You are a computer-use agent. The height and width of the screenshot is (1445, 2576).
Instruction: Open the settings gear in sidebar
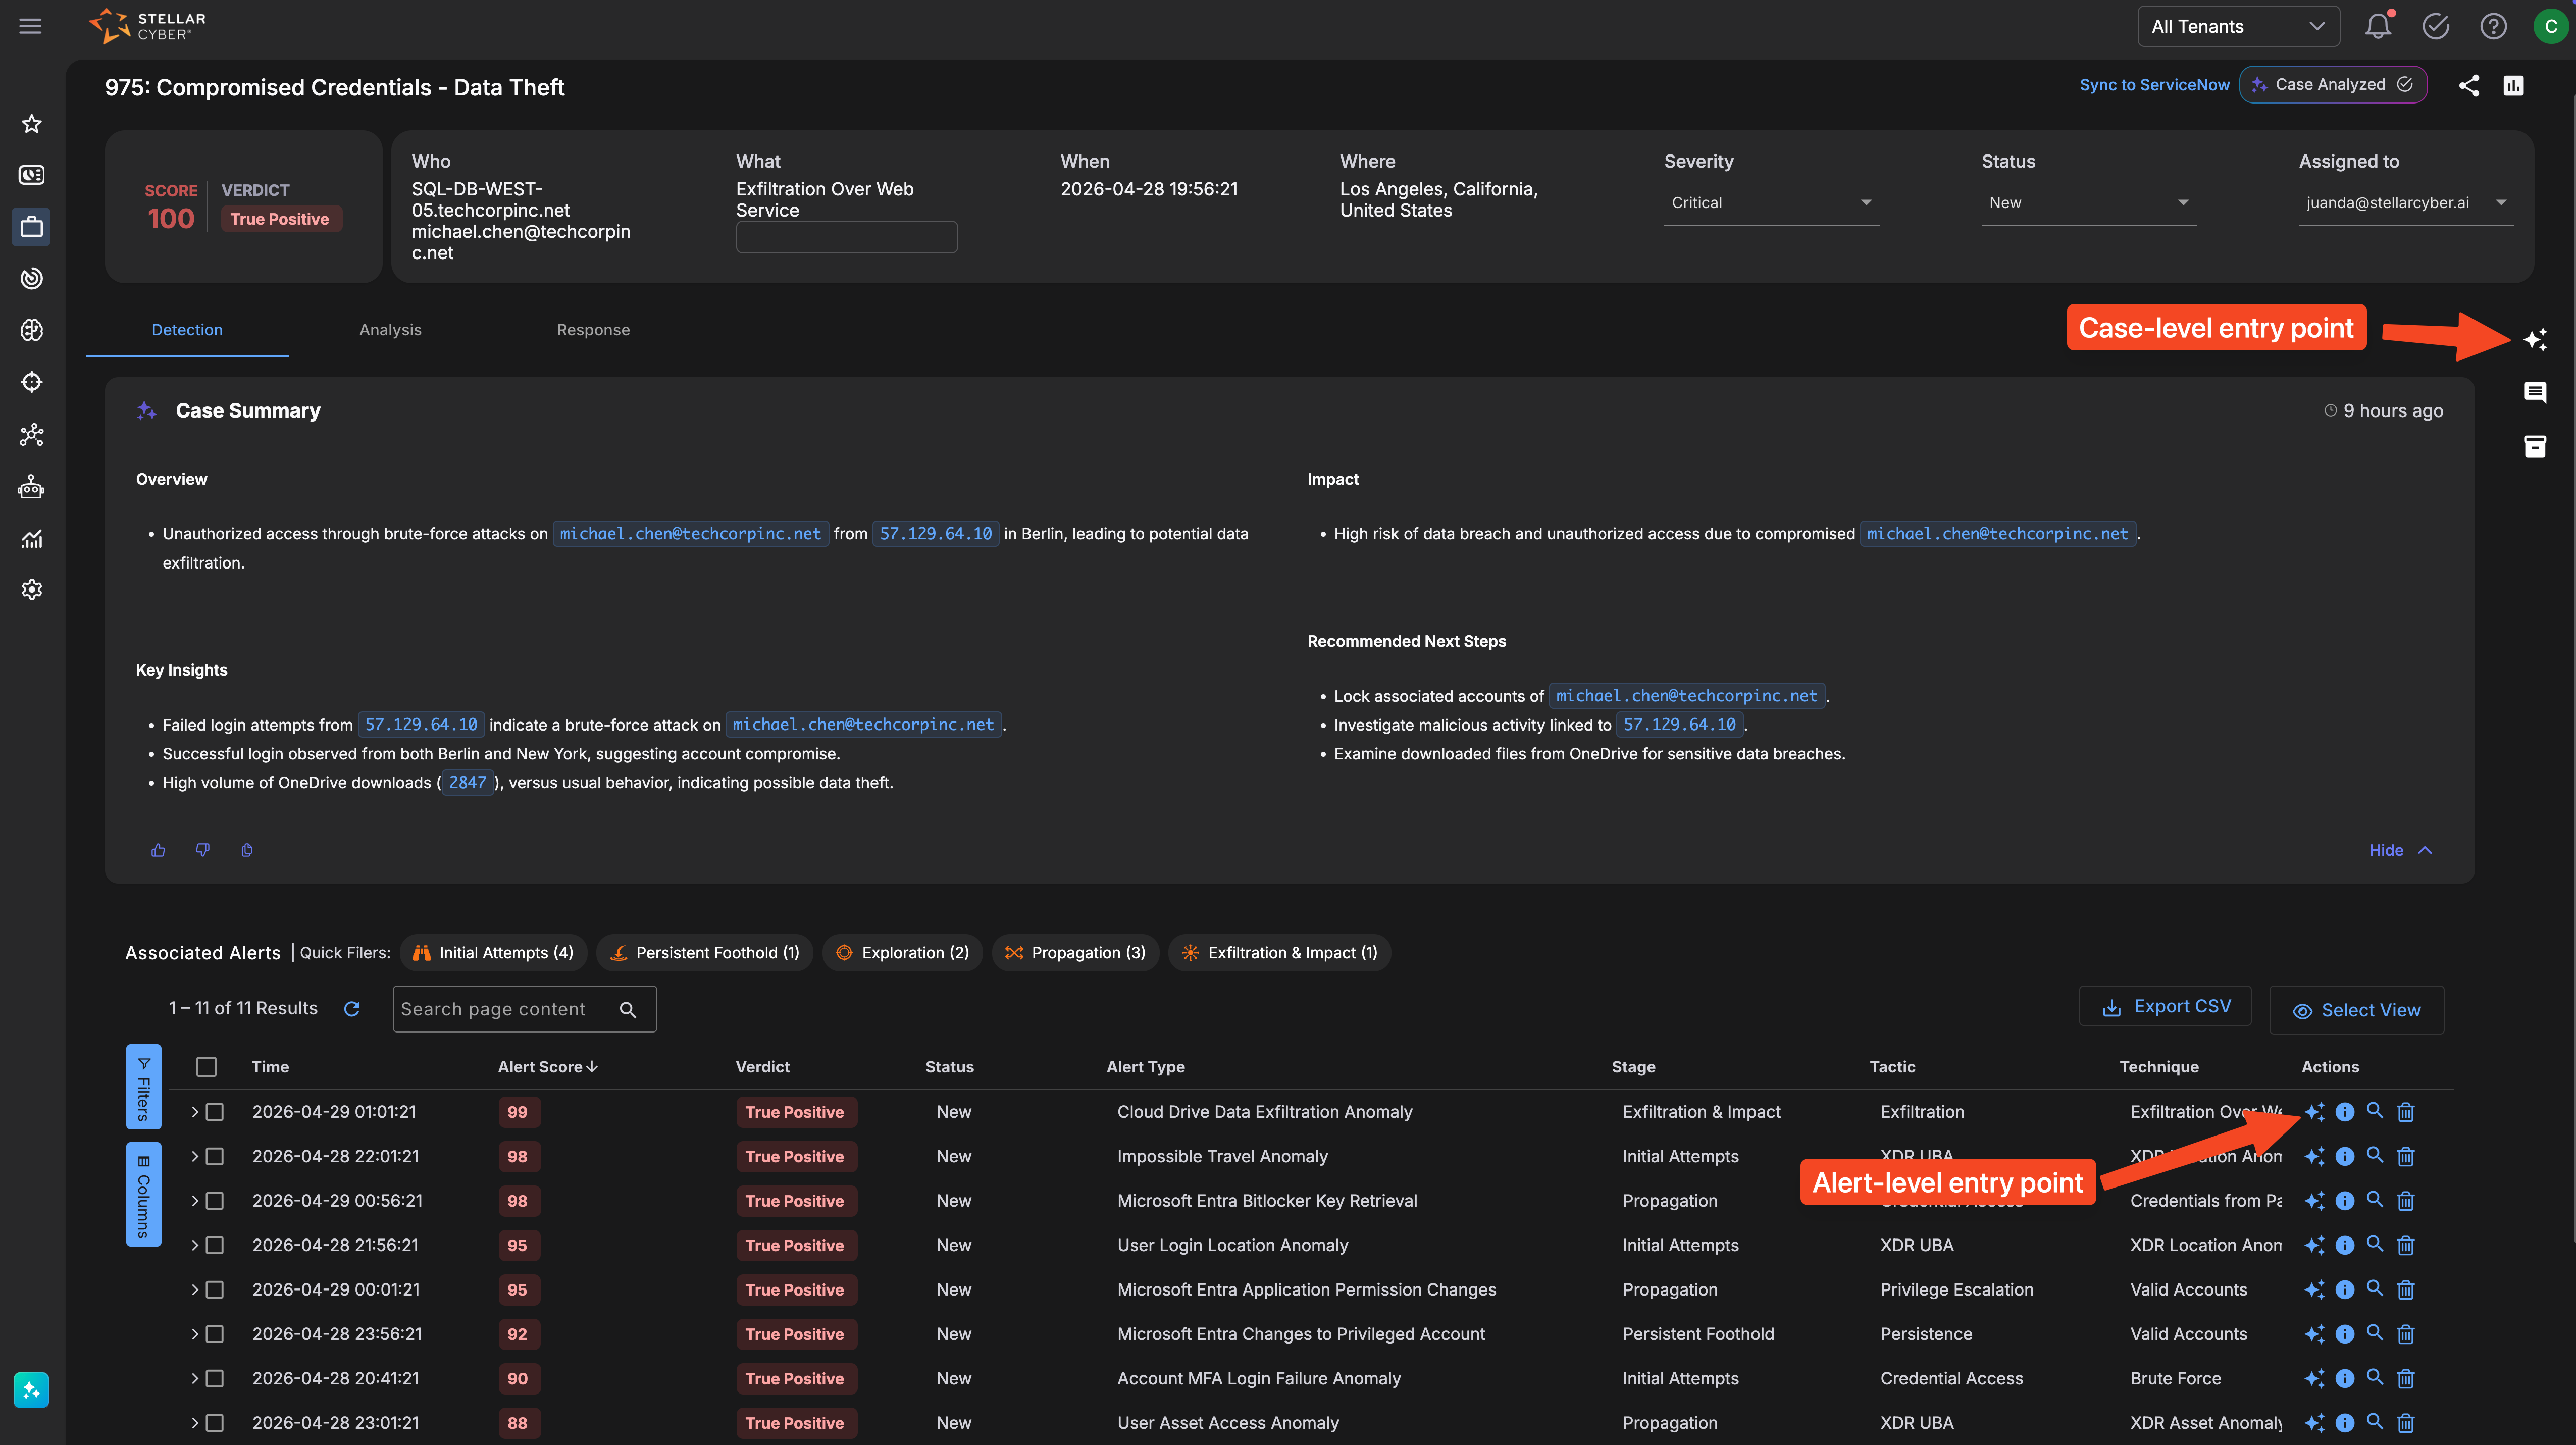[x=32, y=590]
